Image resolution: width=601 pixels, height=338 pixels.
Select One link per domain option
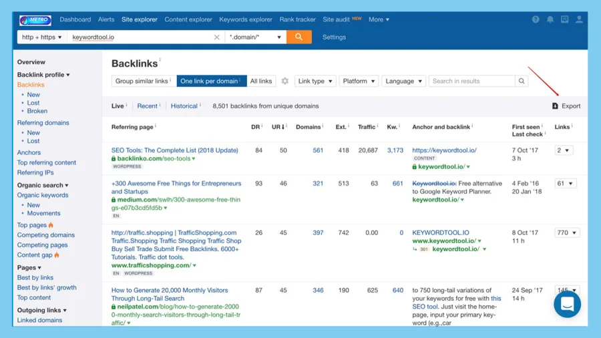(212, 81)
